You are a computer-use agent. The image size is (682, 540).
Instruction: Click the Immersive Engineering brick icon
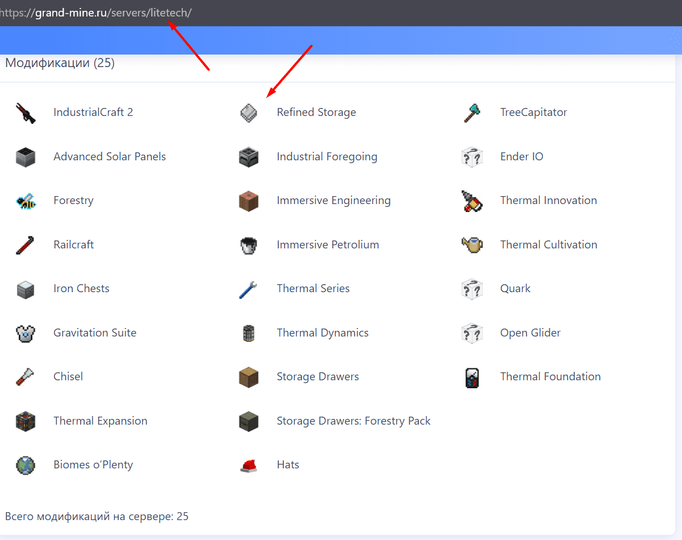click(249, 201)
